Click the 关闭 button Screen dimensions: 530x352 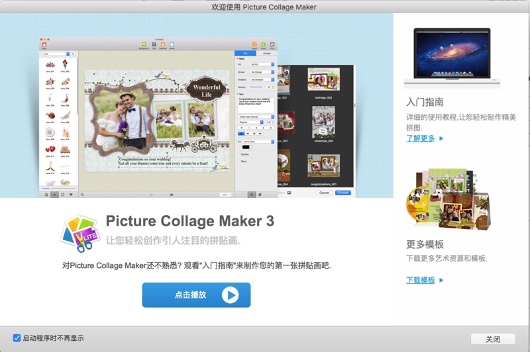pos(493,339)
